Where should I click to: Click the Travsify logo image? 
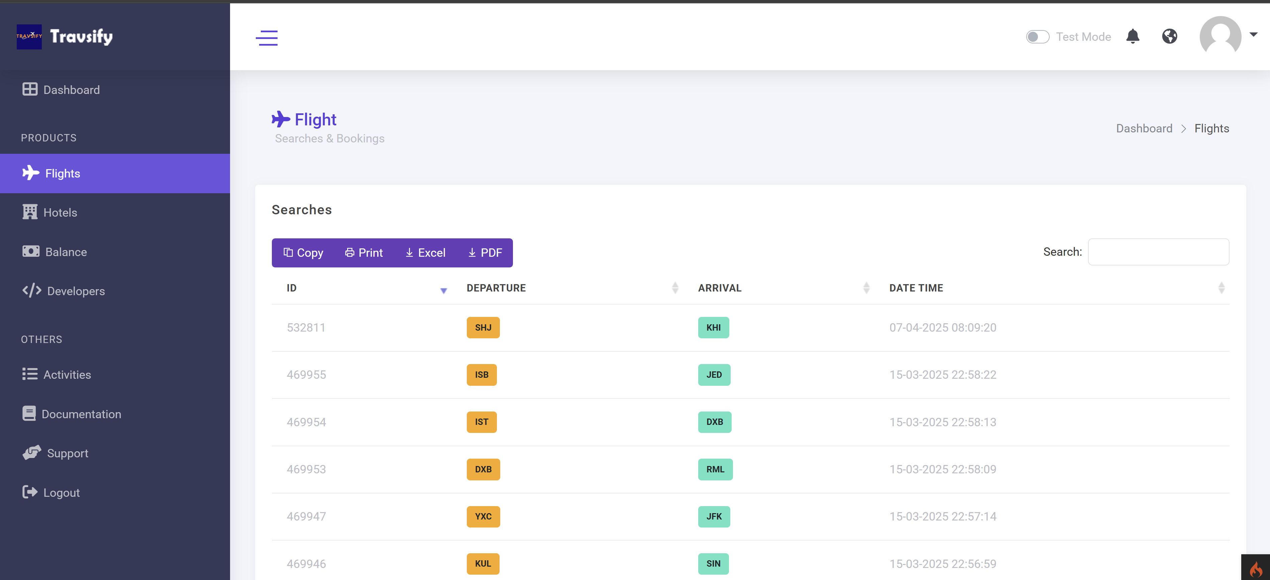tap(29, 36)
